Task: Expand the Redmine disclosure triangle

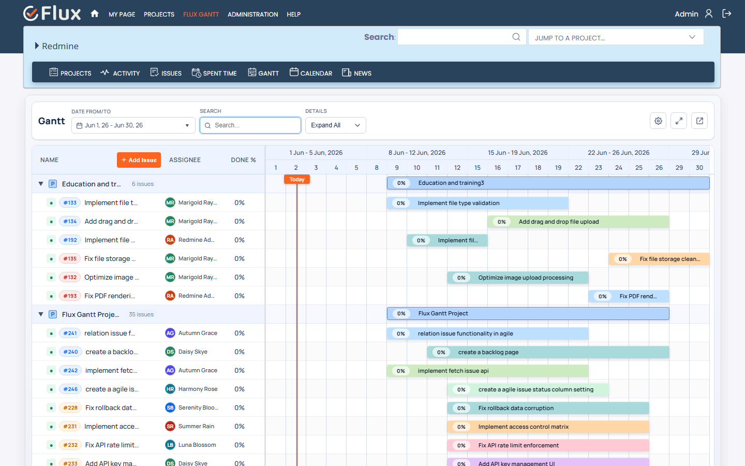Action: pyautogui.click(x=37, y=46)
